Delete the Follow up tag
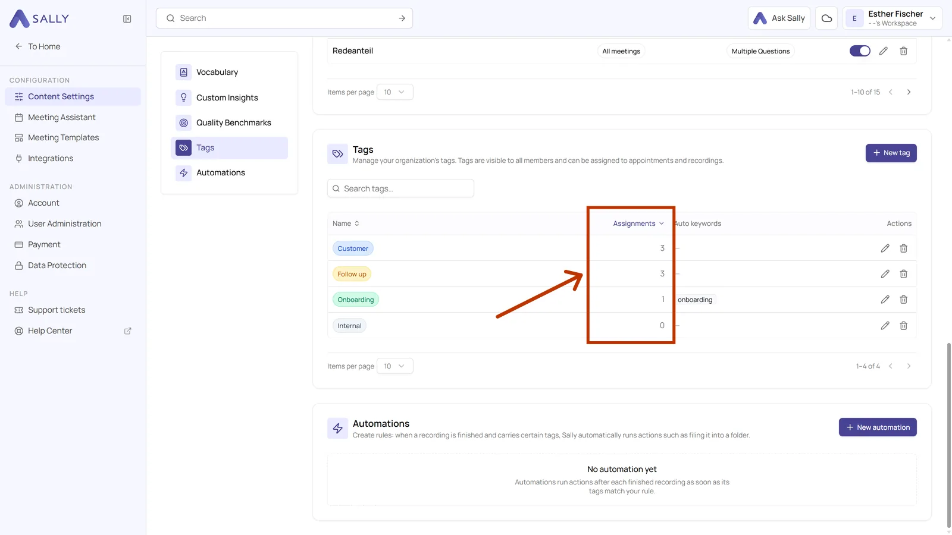The image size is (952, 535). pos(903,274)
